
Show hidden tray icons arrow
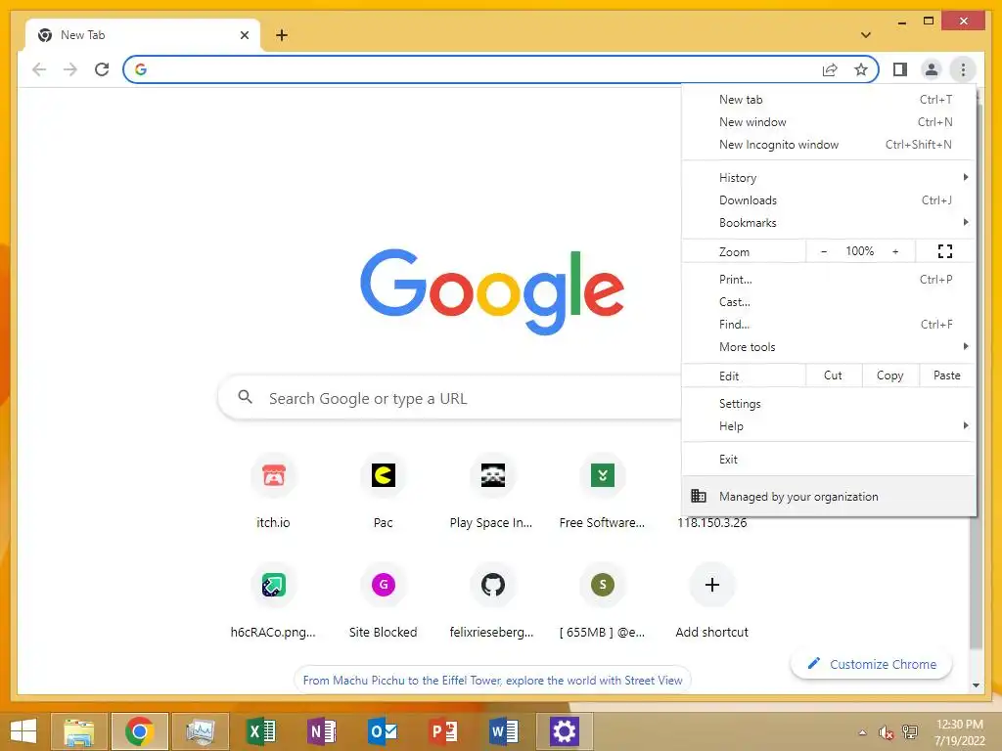[862, 732]
